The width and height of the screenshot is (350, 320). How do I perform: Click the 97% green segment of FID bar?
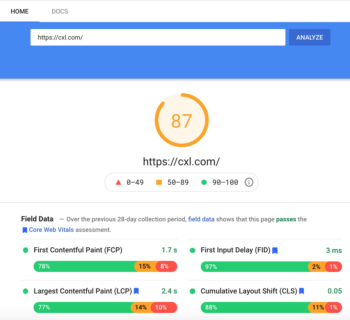(254, 267)
